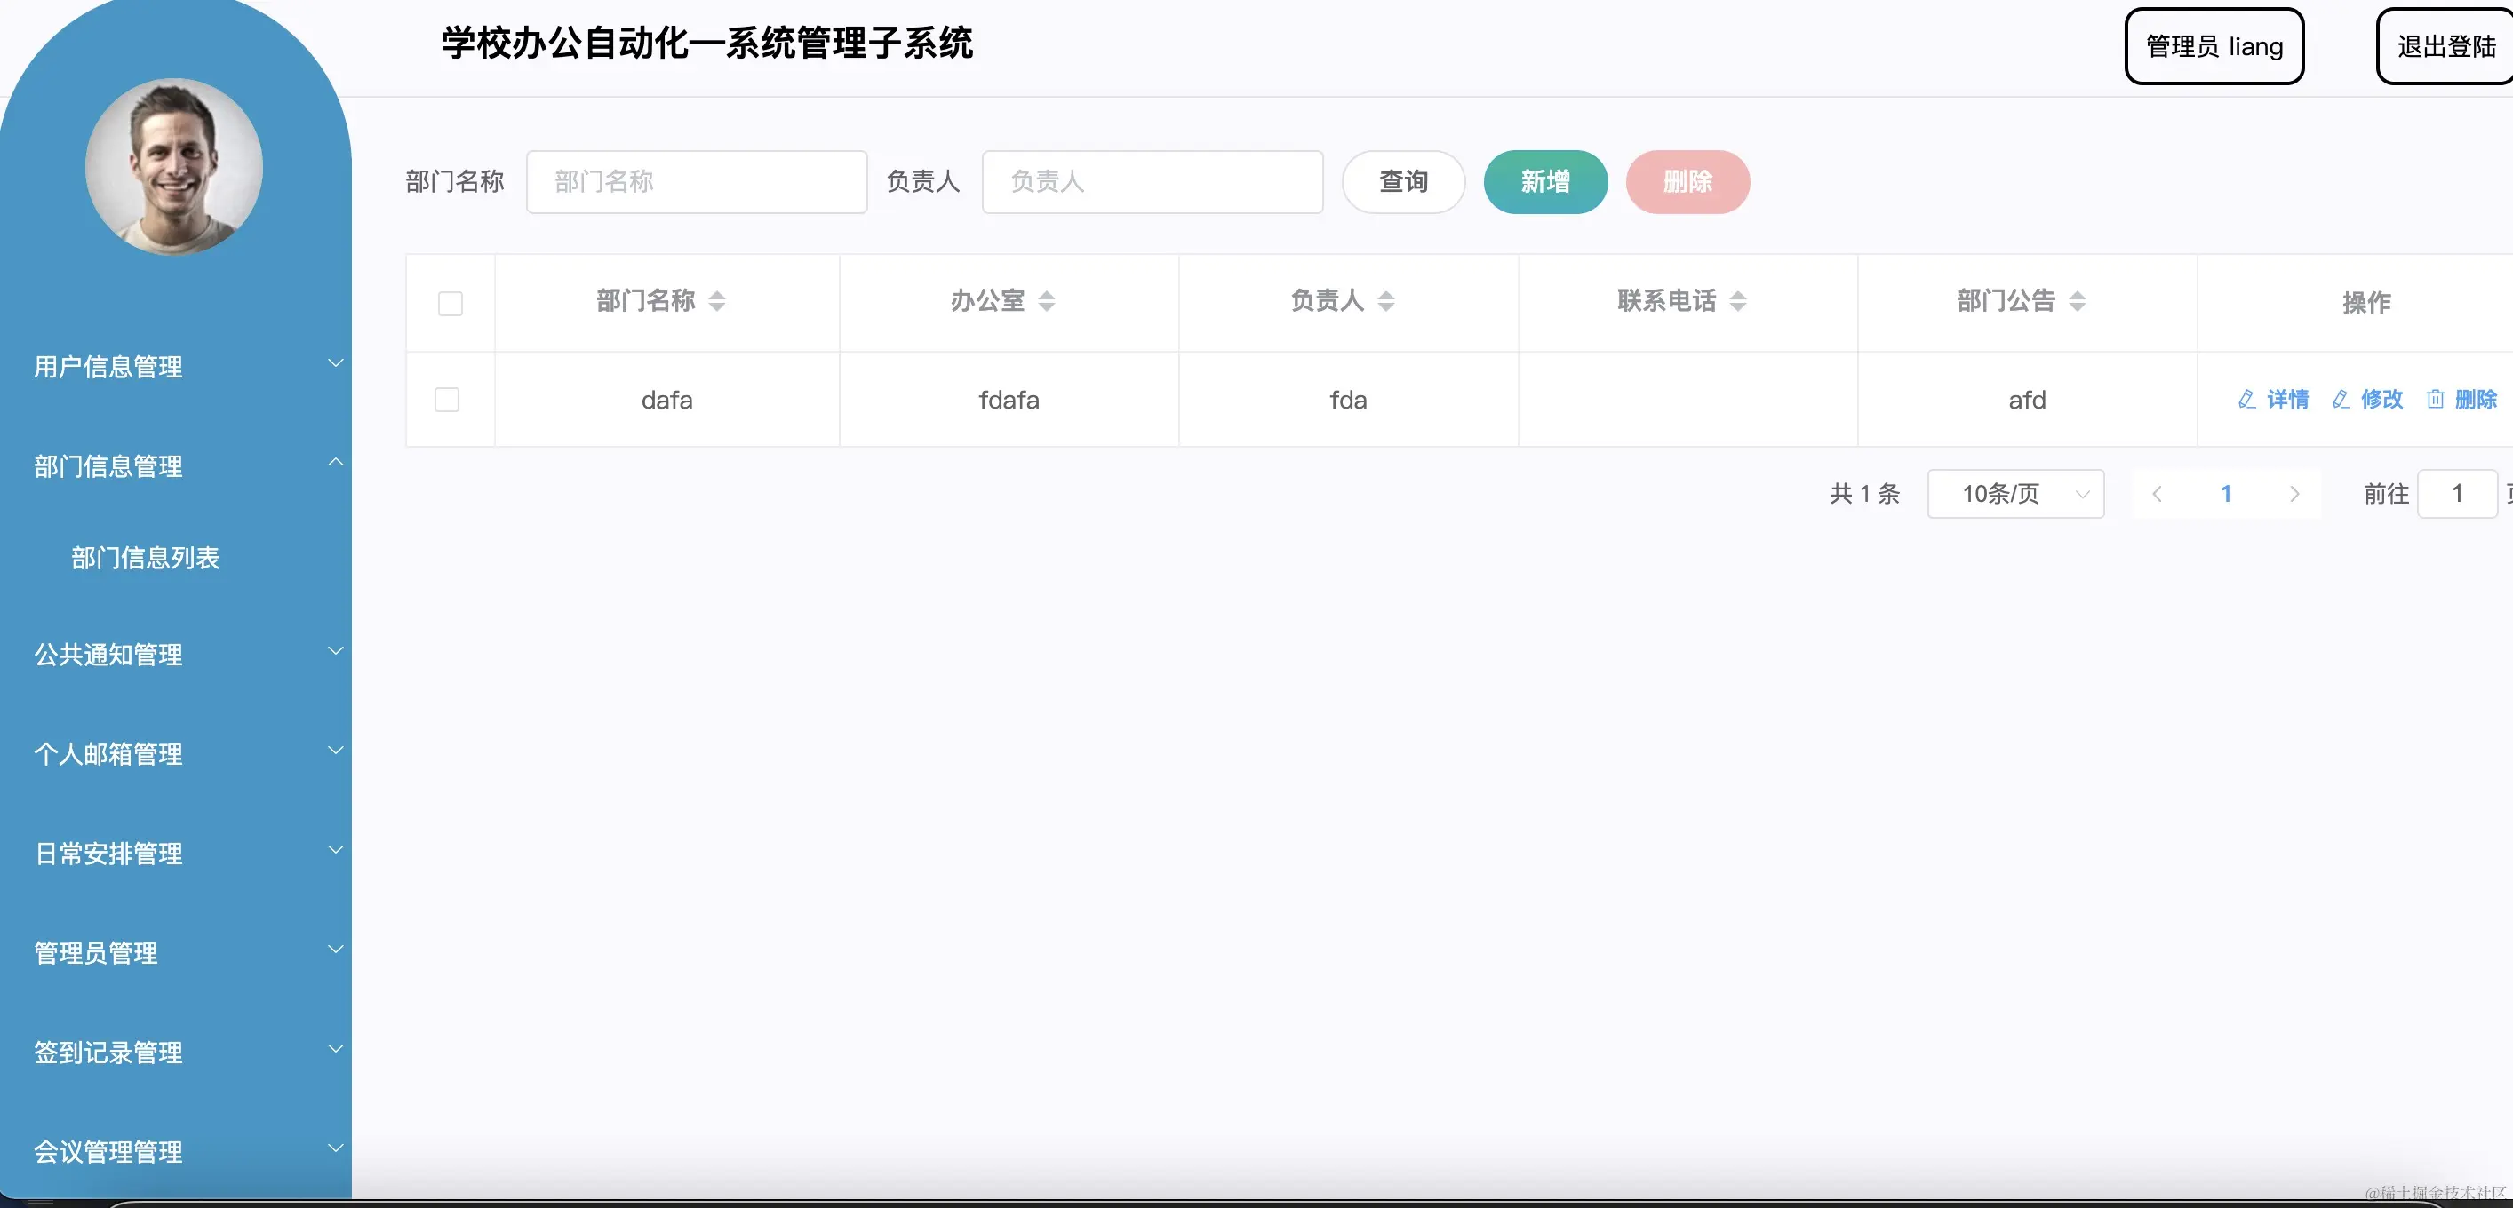Check the checkbox for the dafa row
Screen dimensions: 2513x1208
(x=448, y=400)
